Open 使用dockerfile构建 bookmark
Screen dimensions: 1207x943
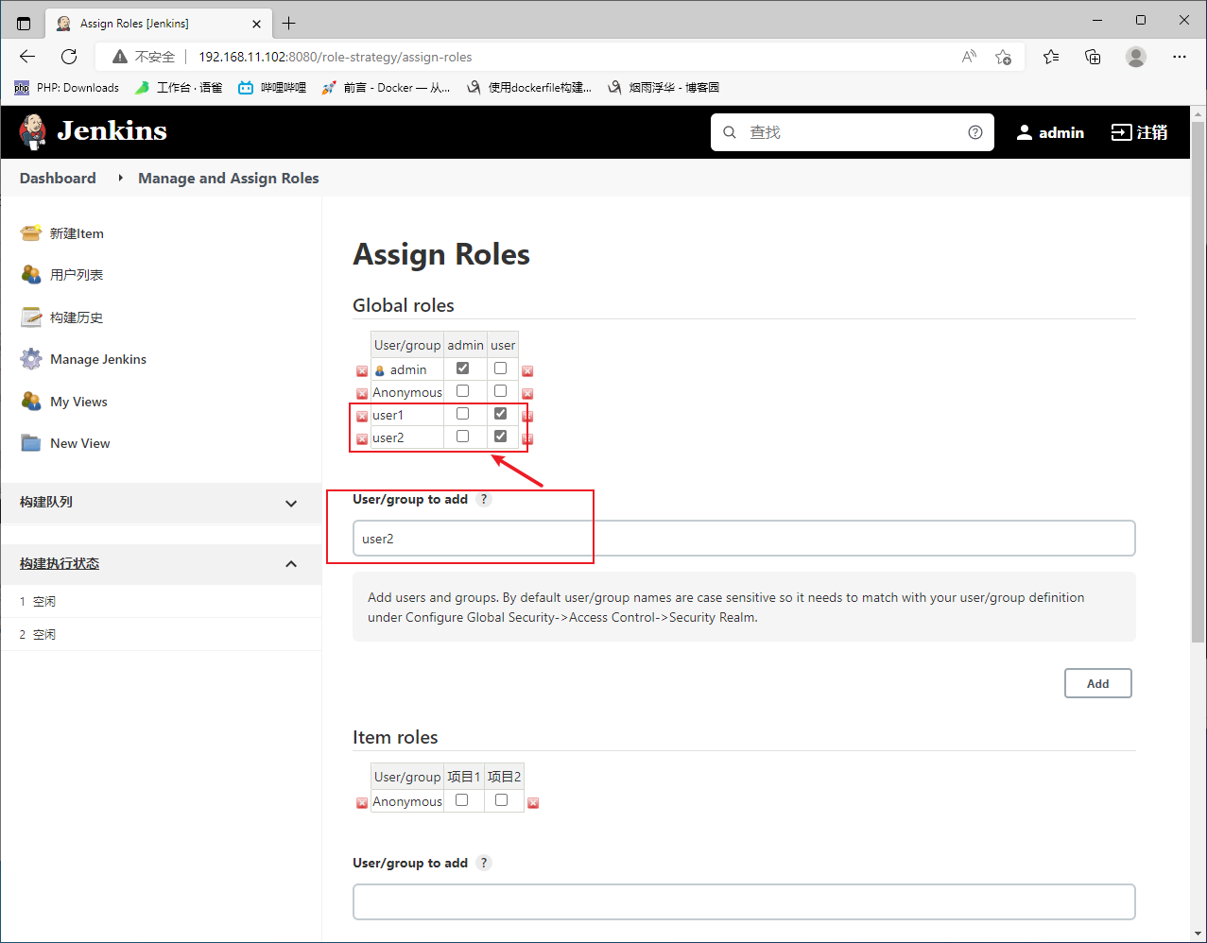pos(529,88)
